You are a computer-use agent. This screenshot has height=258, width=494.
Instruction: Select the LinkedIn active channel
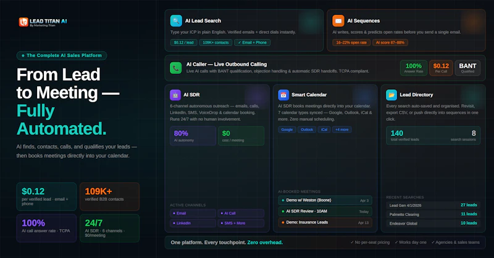click(x=193, y=223)
